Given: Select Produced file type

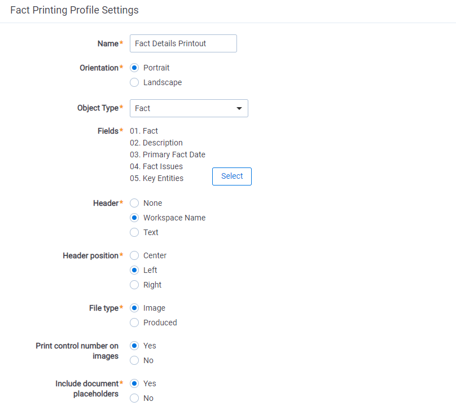Looking at the screenshot, I should pyautogui.click(x=134, y=323).
